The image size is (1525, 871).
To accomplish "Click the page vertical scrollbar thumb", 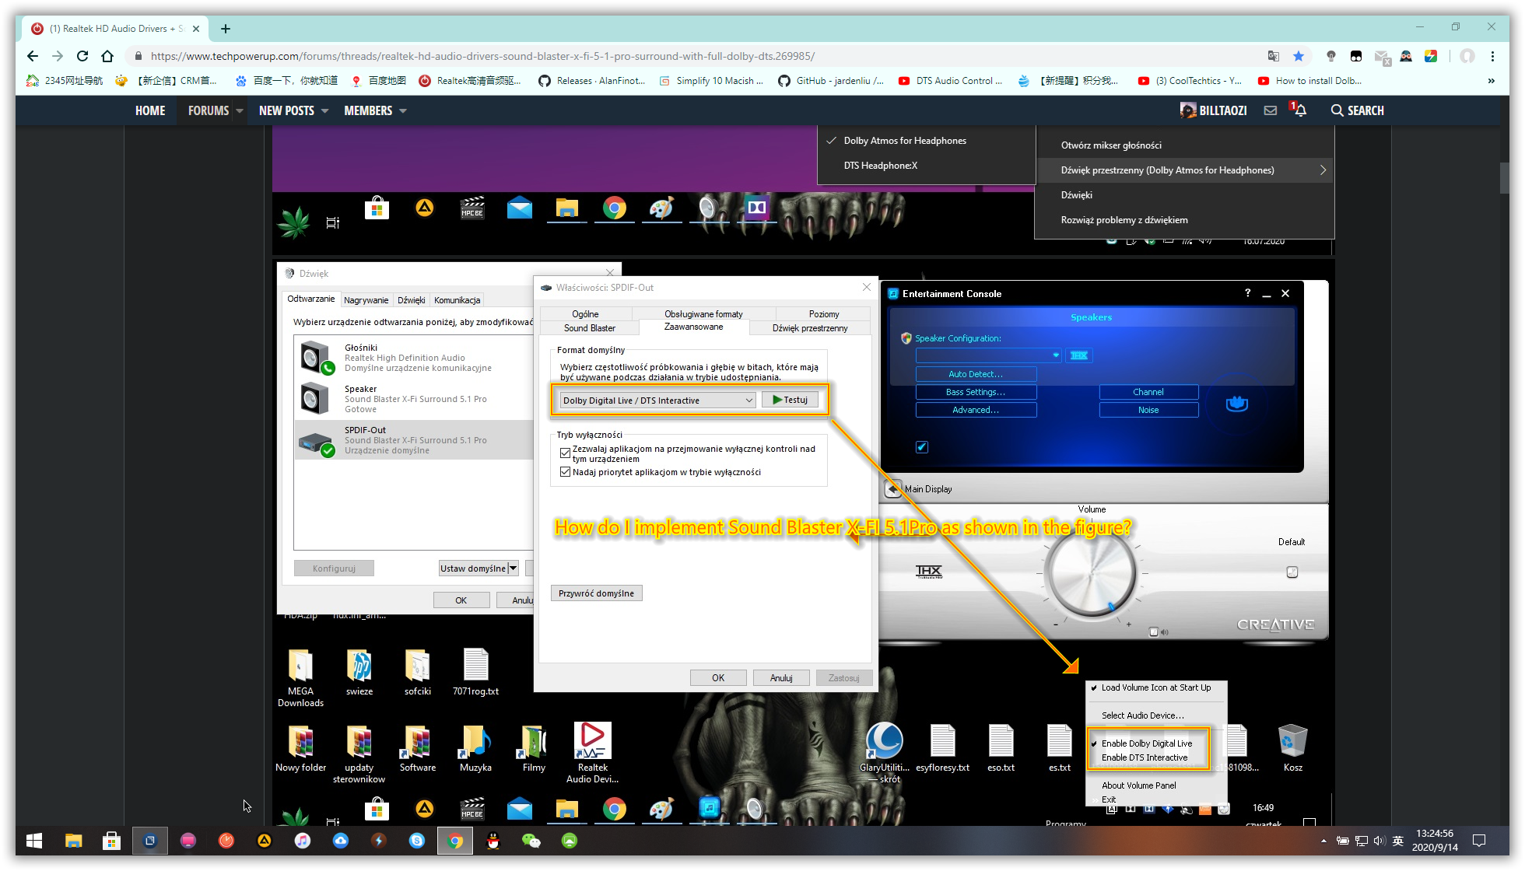I will [x=1504, y=178].
